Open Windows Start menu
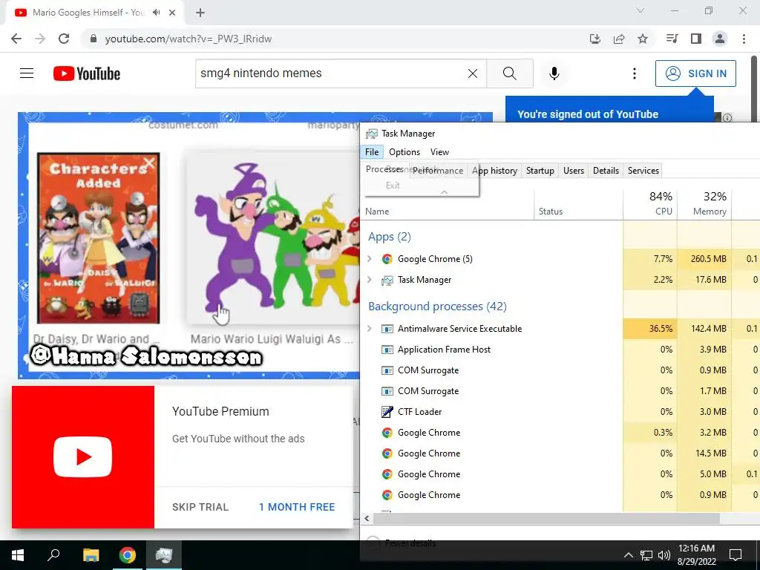Viewport: 760px width, 570px height. [18, 555]
